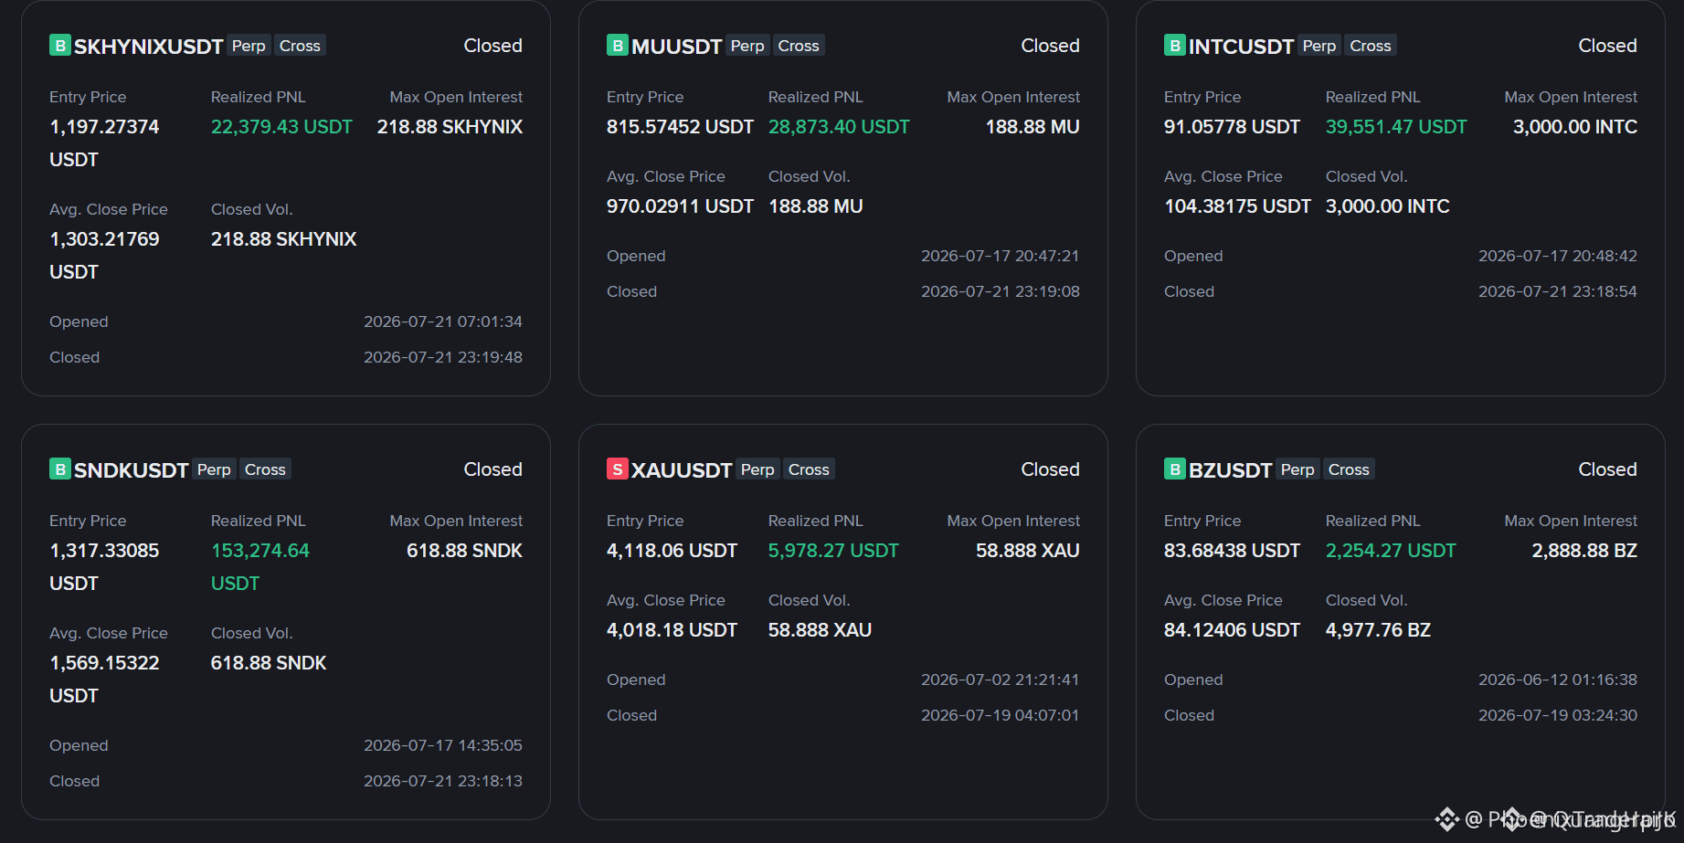Viewport: 1684px width, 843px height.
Task: Click the green B icon beside SNDKUSDT
Action: [60, 469]
